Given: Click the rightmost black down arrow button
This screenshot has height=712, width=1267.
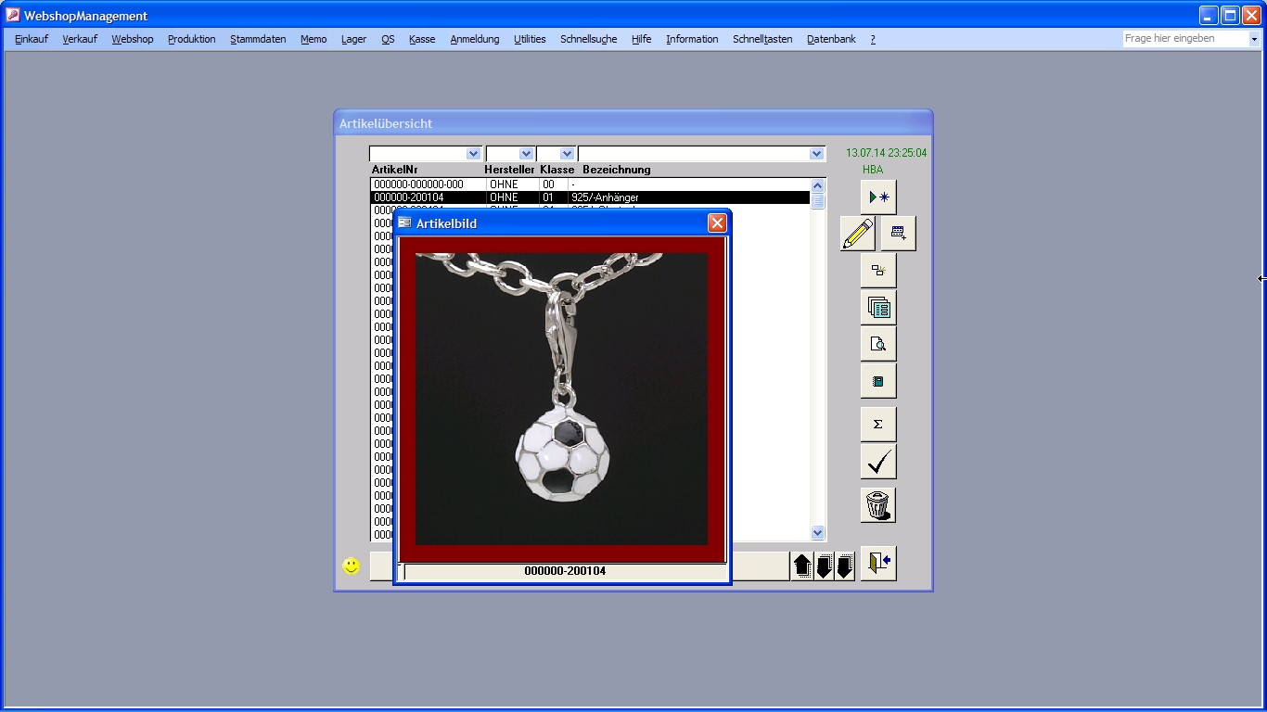Looking at the screenshot, I should pos(844,566).
